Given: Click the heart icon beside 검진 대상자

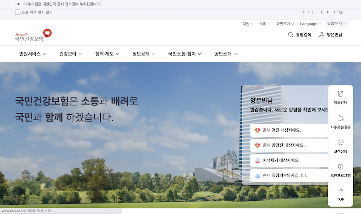Looking at the screenshot, I should click(257, 130).
